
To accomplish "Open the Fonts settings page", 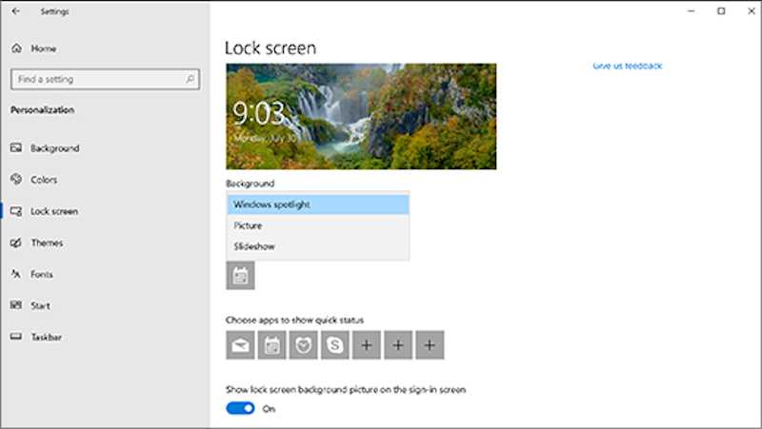I will 42,274.
